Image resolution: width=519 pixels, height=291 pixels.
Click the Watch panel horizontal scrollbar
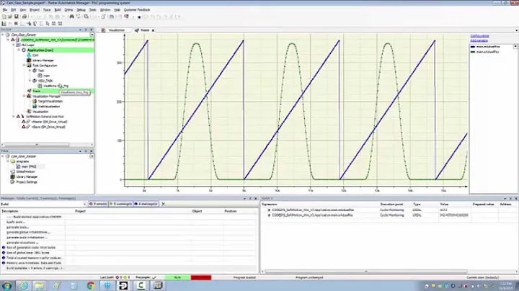click(366, 272)
